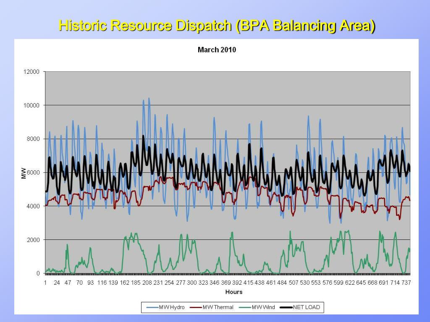Click the x-axis label 369
This screenshot has height=322, width=430.
(225, 283)
